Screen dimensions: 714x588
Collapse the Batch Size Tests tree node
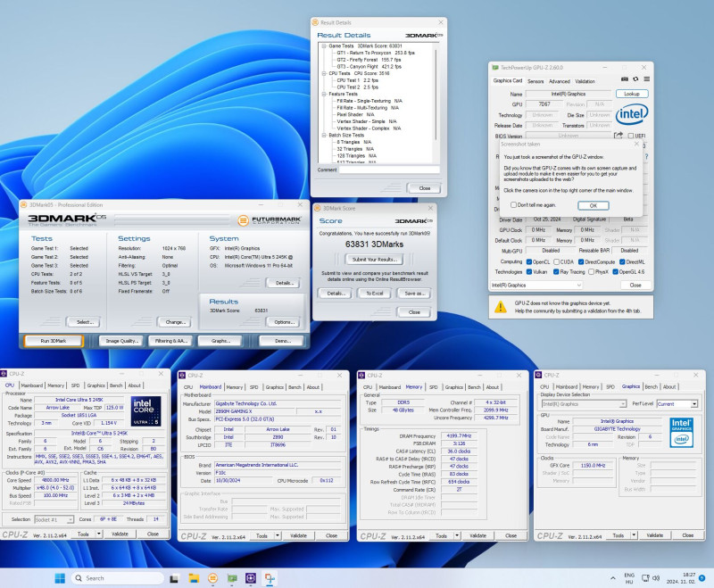pos(324,135)
